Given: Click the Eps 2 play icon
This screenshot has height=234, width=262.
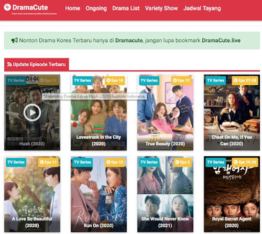Looking at the screenshot, I should pyautogui.click(x=177, y=162).
